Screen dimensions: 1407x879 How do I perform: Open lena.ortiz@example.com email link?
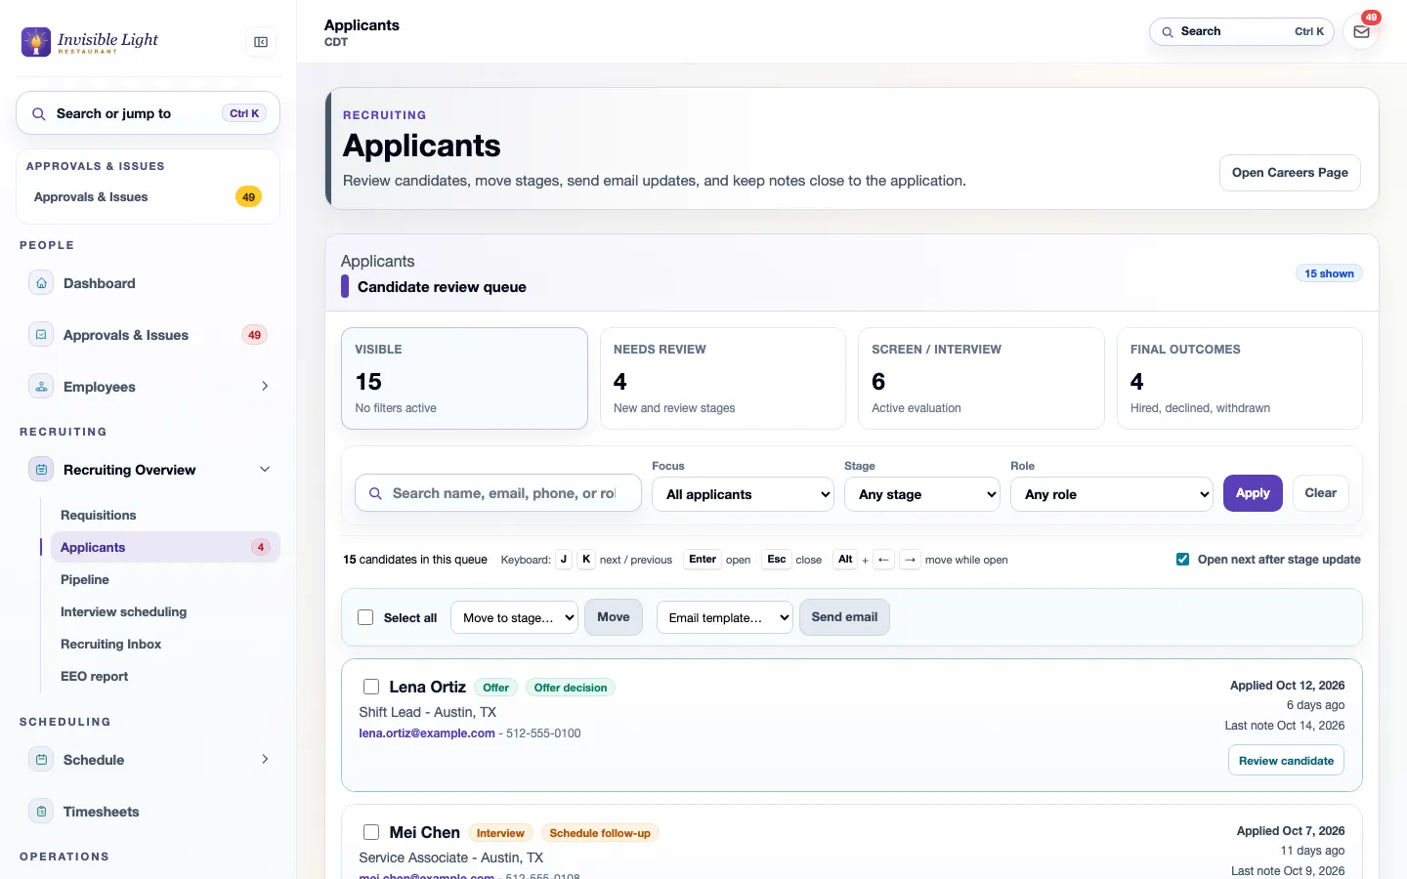point(427,733)
